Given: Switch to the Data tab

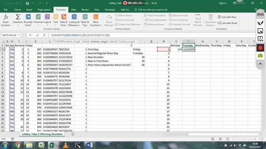Looking at the screenshot, I should [x=74, y=10].
